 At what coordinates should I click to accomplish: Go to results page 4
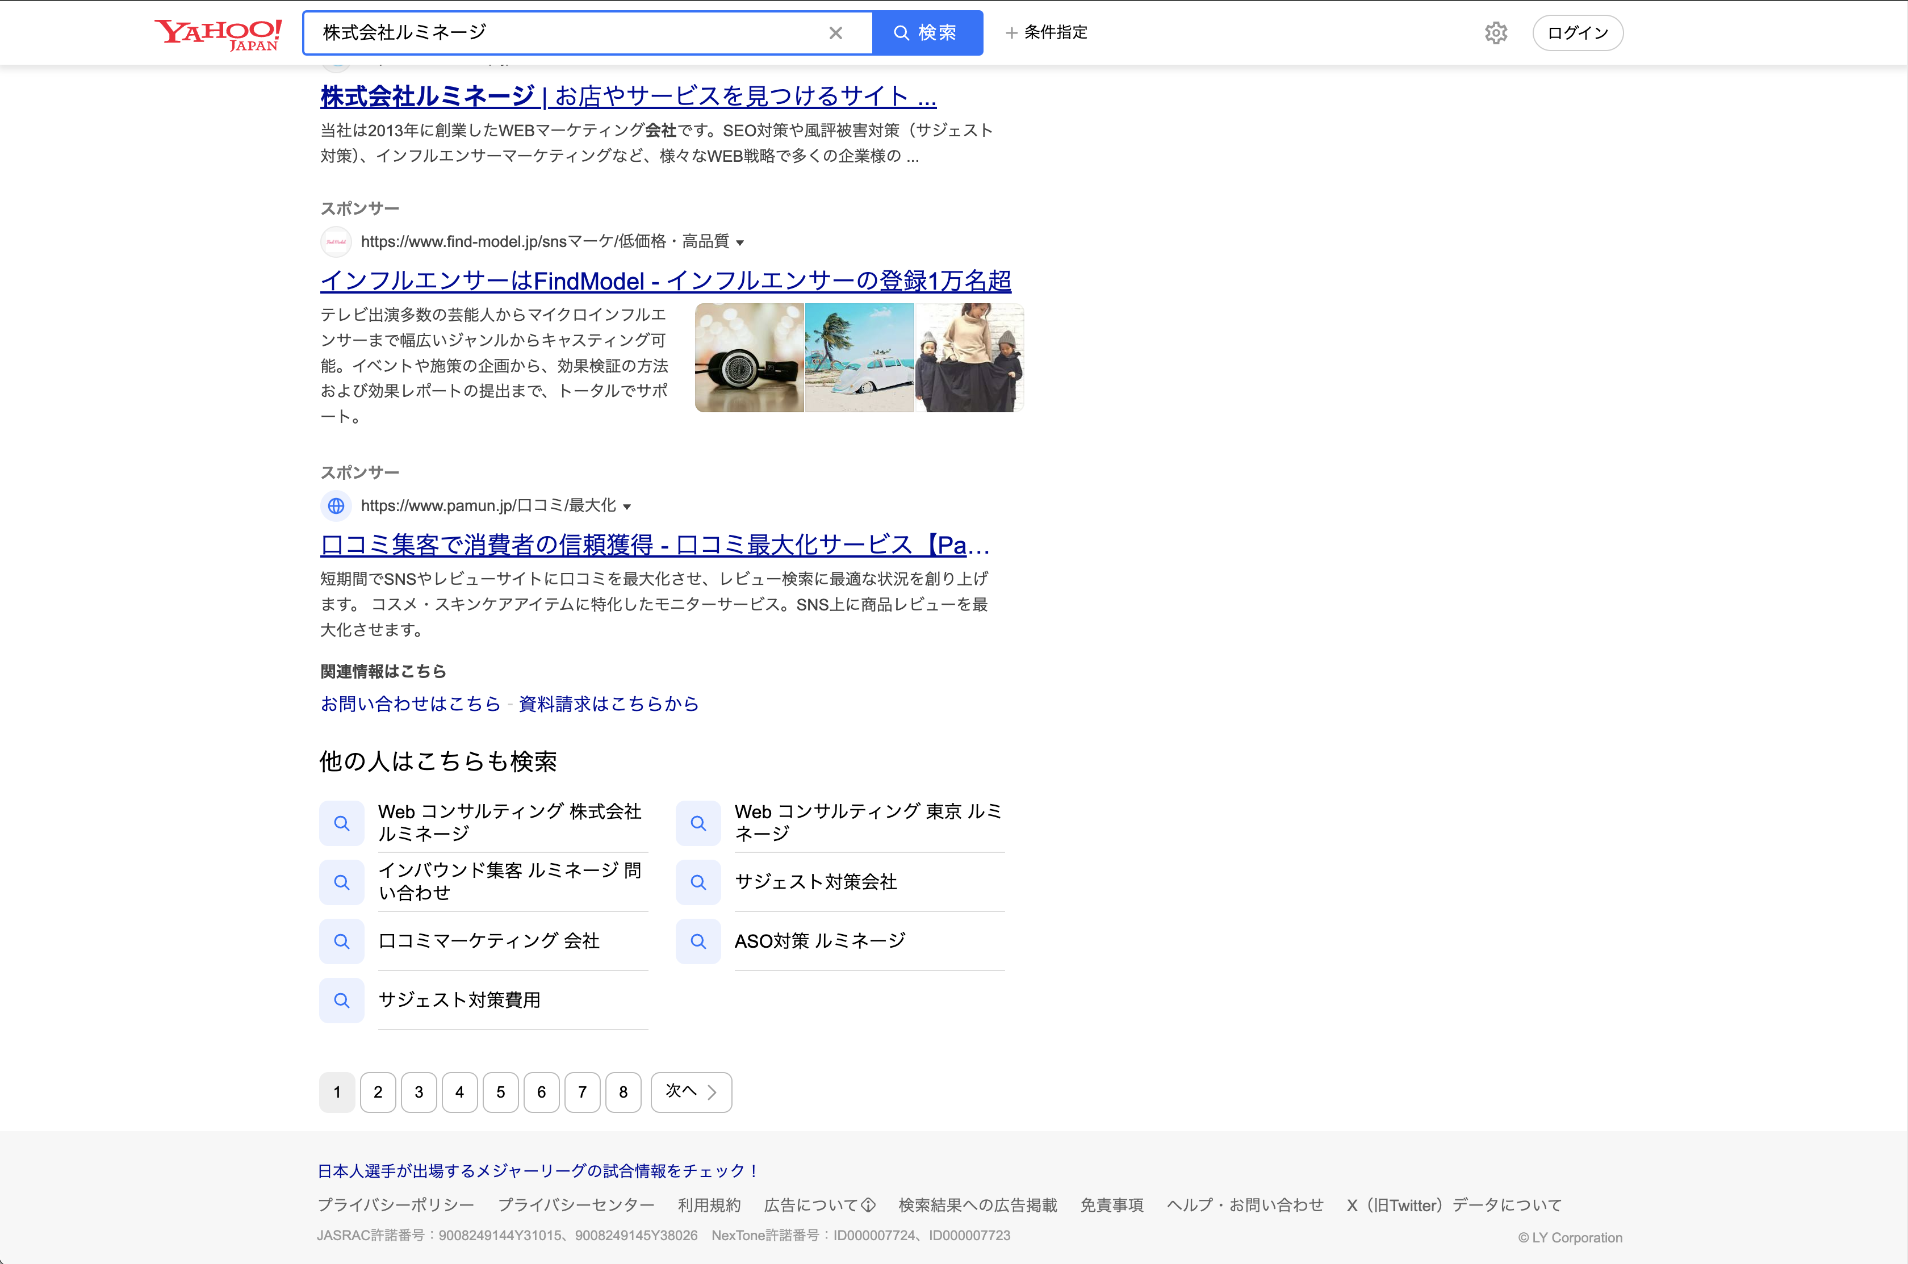(x=459, y=1093)
